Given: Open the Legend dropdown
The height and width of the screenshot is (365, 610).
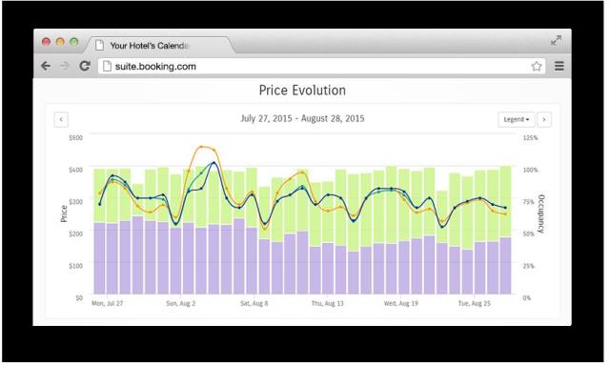Looking at the screenshot, I should coord(517,119).
